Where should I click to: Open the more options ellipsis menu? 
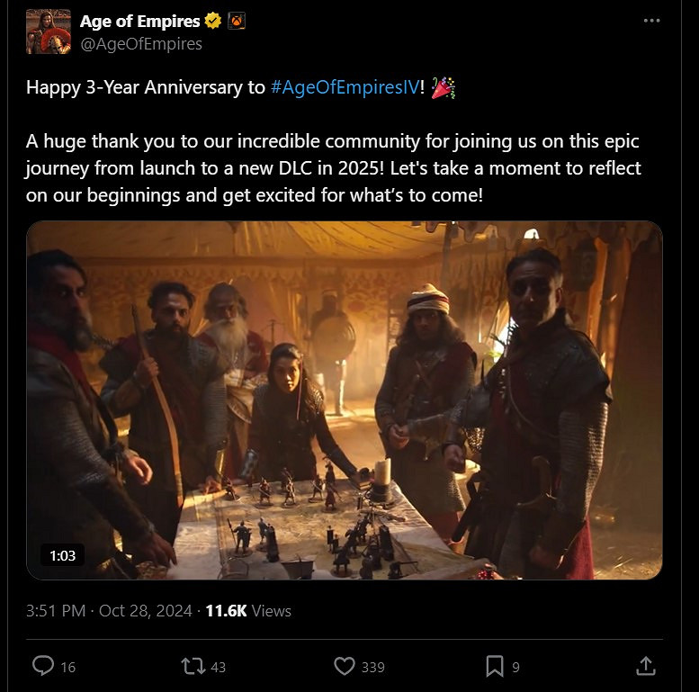pyautogui.click(x=652, y=21)
